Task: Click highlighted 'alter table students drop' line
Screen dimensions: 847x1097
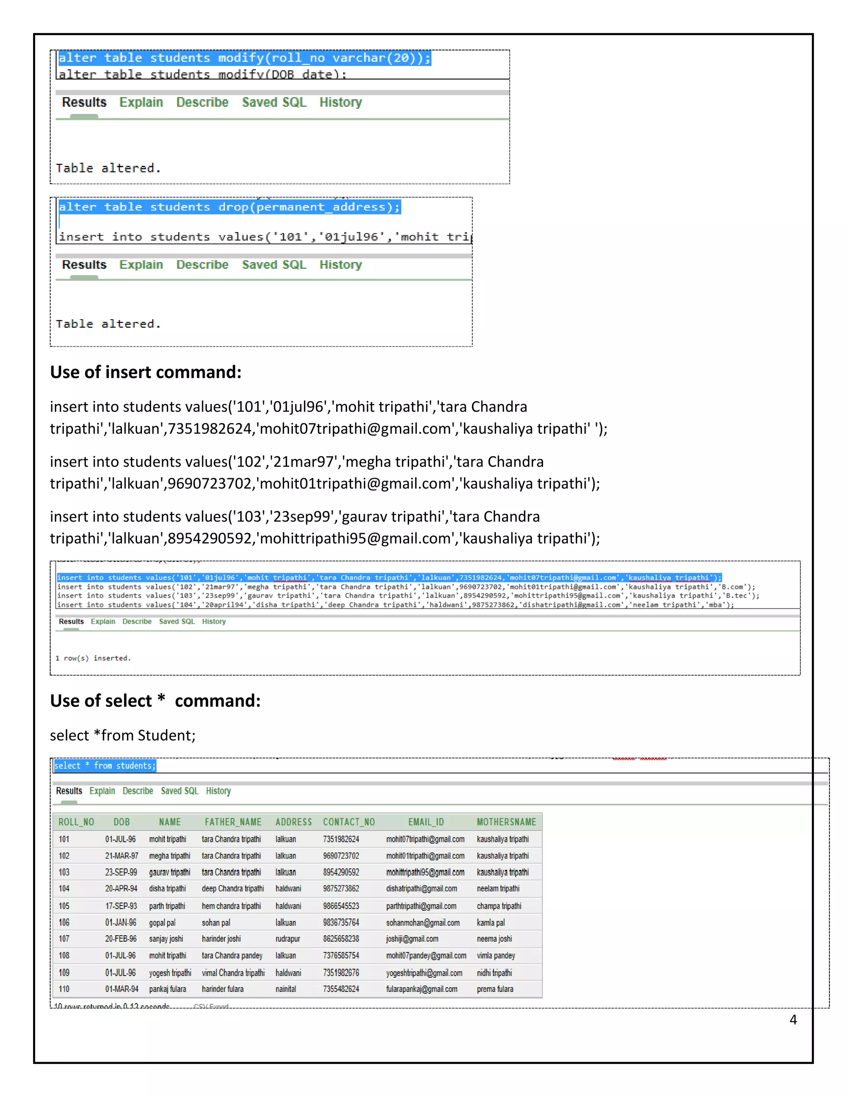Action: coord(229,207)
